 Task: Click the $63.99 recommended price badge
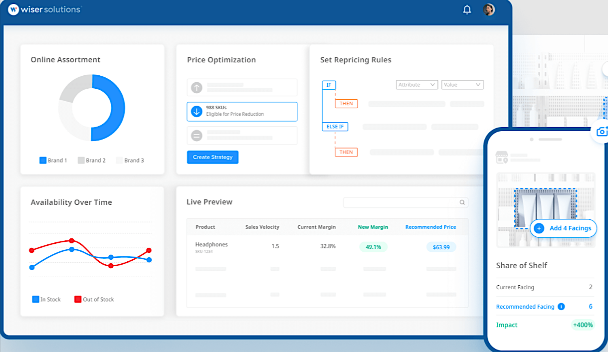click(x=441, y=247)
